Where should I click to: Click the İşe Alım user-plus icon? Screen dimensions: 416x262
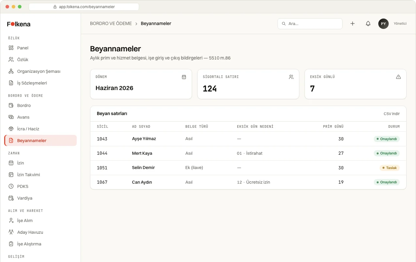(11, 220)
